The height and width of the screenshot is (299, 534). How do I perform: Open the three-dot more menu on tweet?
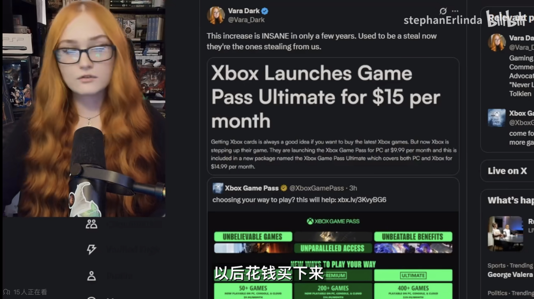coord(455,11)
